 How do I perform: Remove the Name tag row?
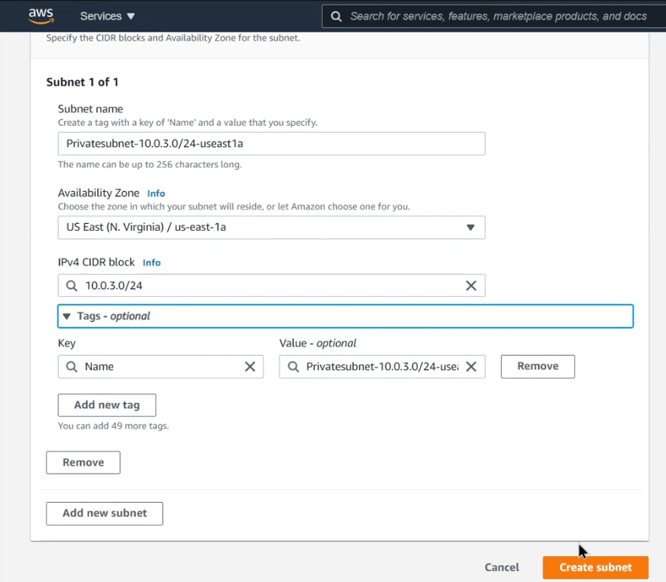(537, 366)
